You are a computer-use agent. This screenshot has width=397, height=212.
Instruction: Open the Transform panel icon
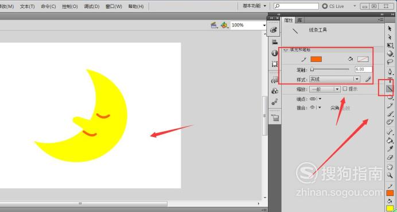tap(275, 64)
